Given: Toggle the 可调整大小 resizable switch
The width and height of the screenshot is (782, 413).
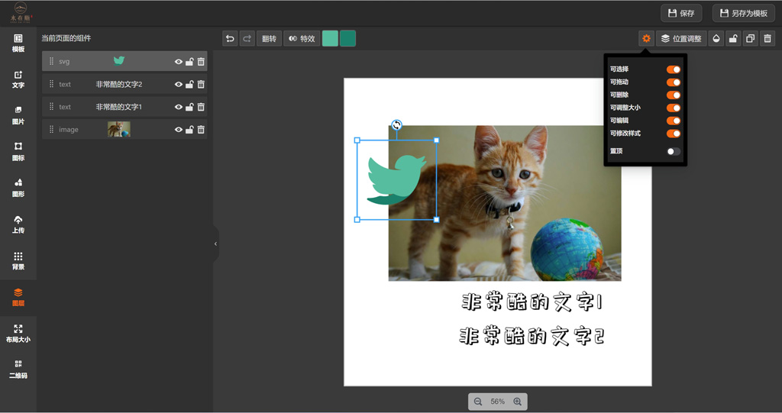Looking at the screenshot, I should coord(674,108).
